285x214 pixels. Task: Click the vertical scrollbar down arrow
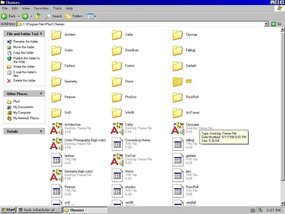click(283, 203)
